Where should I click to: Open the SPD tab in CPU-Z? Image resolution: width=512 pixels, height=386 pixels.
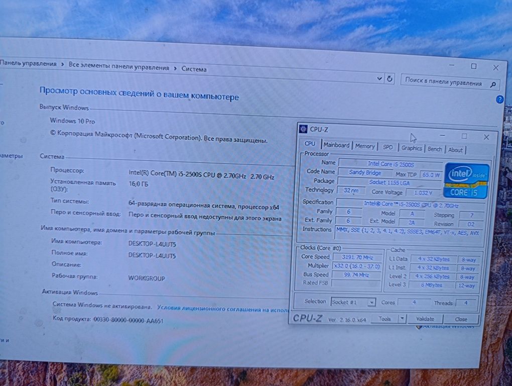(388, 147)
